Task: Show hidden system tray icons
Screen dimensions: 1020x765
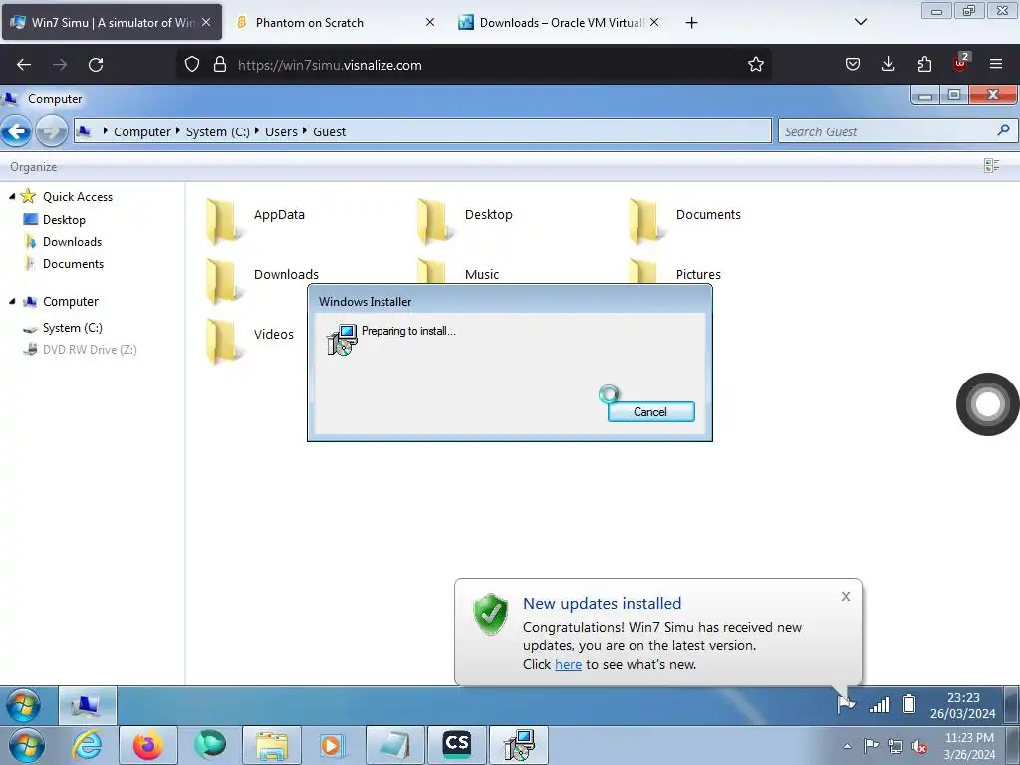Action: click(x=847, y=746)
